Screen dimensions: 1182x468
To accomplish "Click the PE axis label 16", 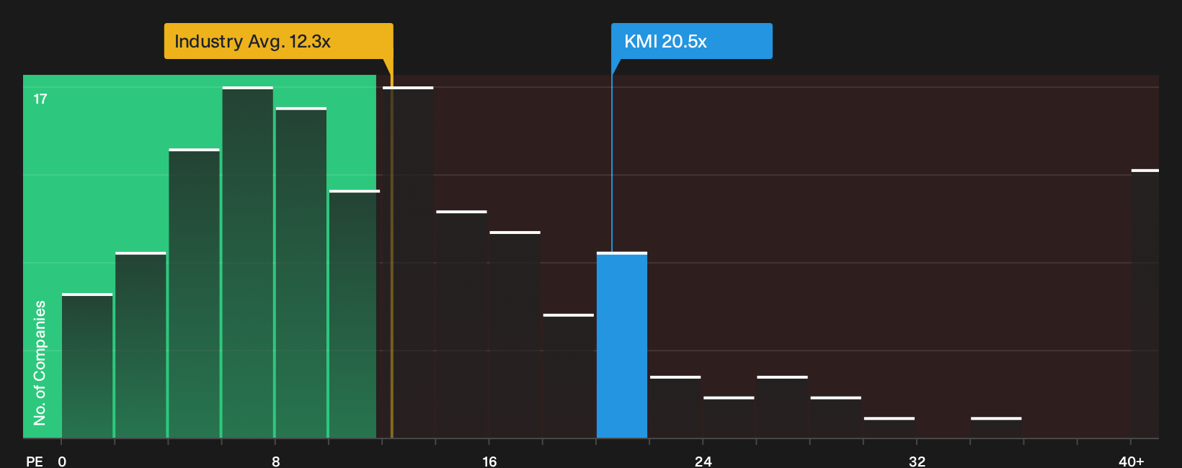I will [x=489, y=461].
